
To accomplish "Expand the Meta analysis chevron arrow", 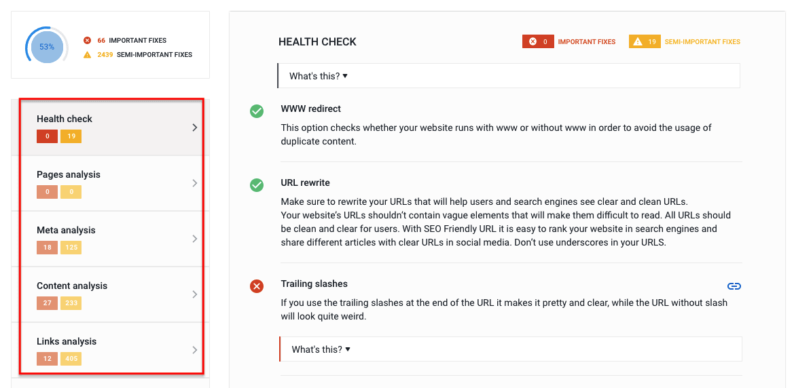I will [195, 239].
